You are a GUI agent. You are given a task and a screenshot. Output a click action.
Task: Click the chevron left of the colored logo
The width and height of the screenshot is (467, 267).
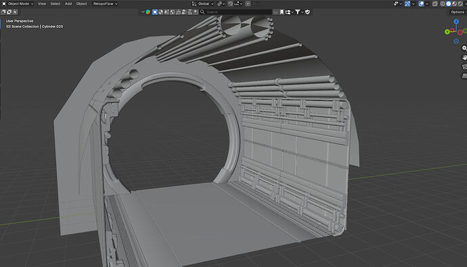point(143,12)
